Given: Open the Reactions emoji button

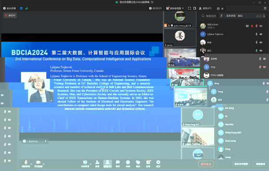Looking at the screenshot, I should click(x=138, y=164).
